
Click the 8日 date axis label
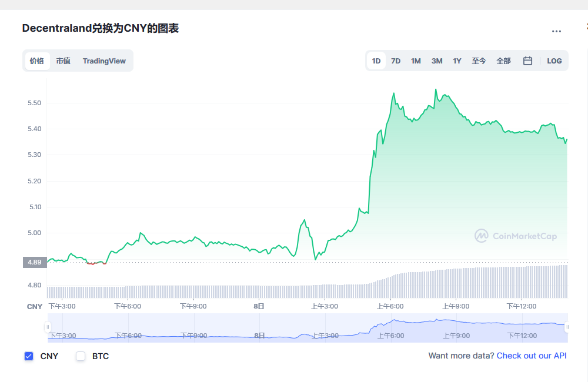(259, 306)
